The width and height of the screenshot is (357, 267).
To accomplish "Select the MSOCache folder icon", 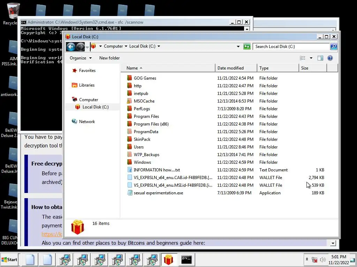I will tap(129, 101).
